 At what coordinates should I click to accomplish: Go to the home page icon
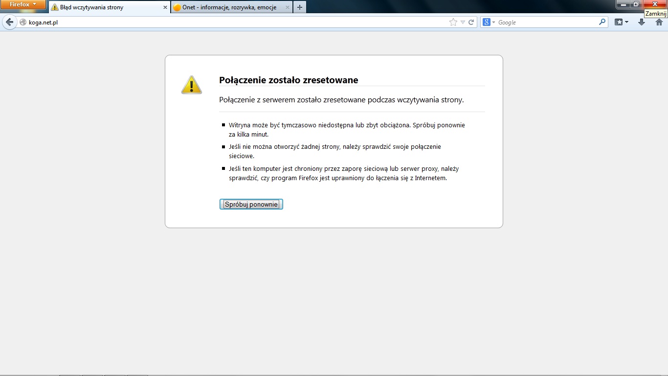point(659,22)
